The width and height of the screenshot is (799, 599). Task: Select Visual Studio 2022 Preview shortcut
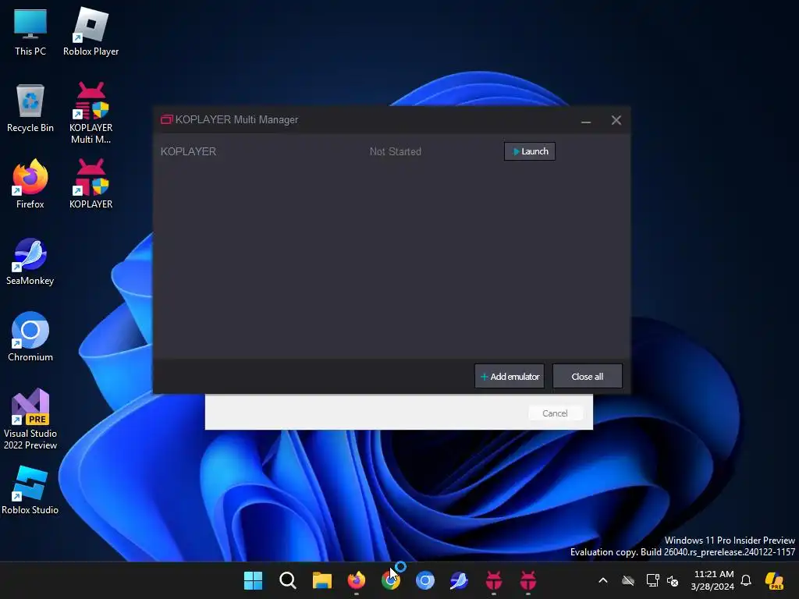pos(30,419)
